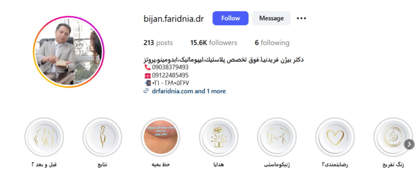This screenshot has width=420, height=192.
Task: Open the gift box highlight icon
Action: coord(219,137)
